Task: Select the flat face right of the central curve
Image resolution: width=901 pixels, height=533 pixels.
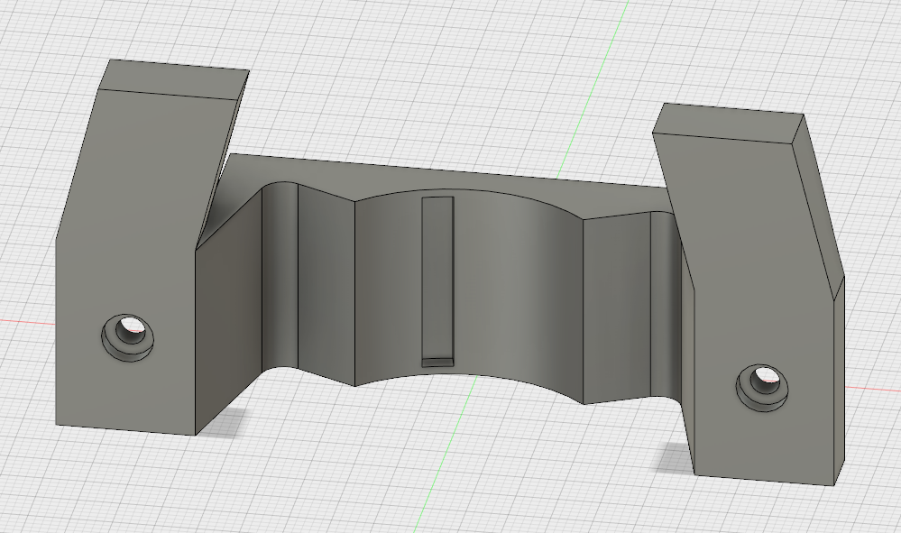Action: (617, 308)
